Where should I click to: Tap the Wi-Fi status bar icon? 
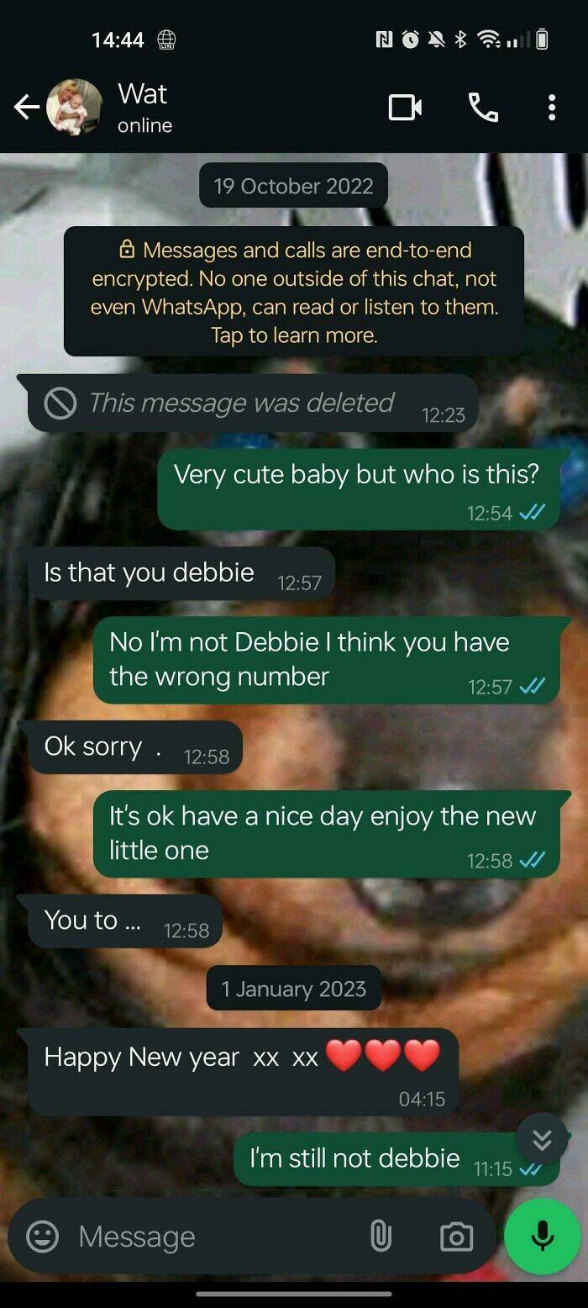point(488,40)
